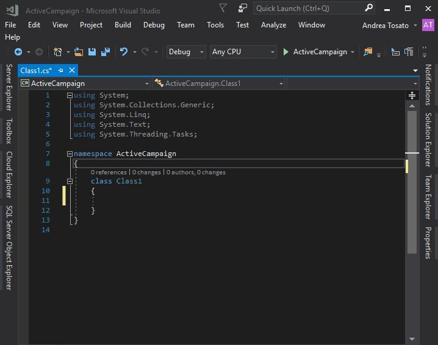438x345 pixels.
Task: Open the Help menu
Action: click(x=12, y=37)
